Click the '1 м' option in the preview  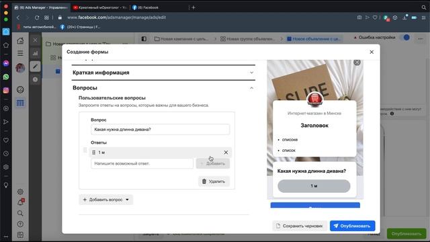click(314, 186)
